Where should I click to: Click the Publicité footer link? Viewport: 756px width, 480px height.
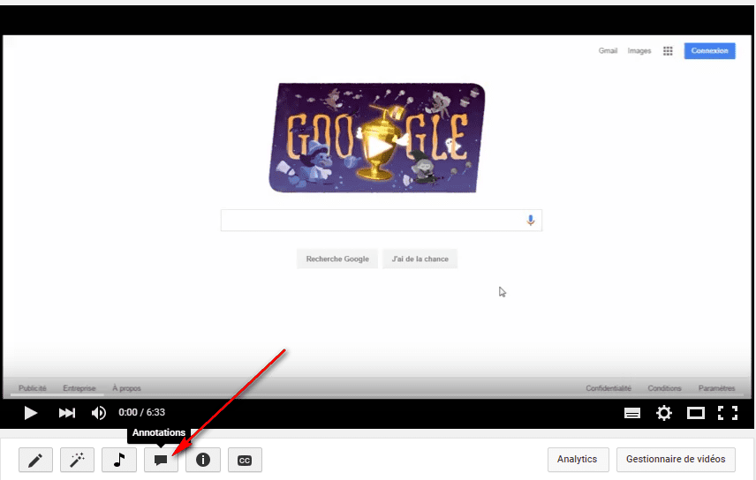click(x=33, y=388)
